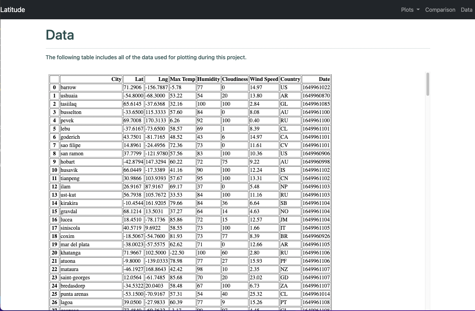
Task: Click the husavik row city cell
Action: [91, 170]
